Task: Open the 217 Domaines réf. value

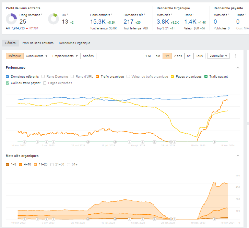Action: pos(129,22)
